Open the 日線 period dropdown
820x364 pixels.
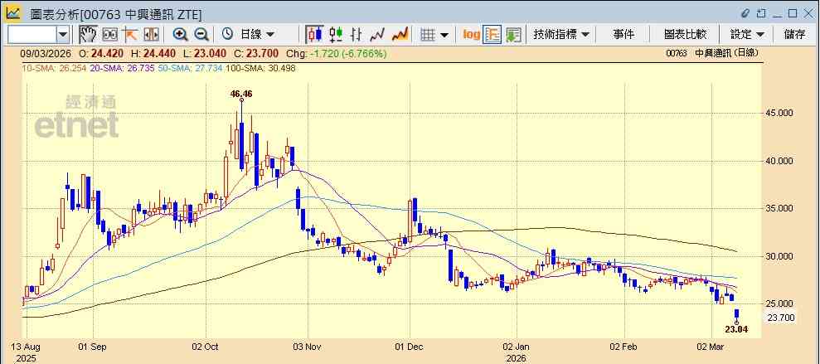248,35
